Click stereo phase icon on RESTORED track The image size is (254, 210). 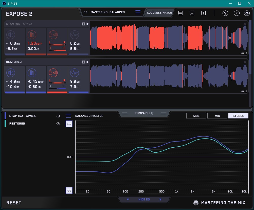[x=53, y=73]
